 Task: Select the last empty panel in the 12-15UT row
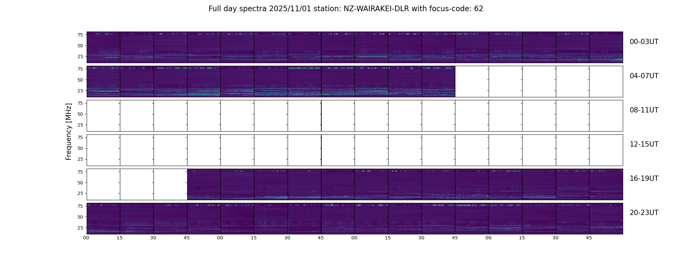coord(606,150)
